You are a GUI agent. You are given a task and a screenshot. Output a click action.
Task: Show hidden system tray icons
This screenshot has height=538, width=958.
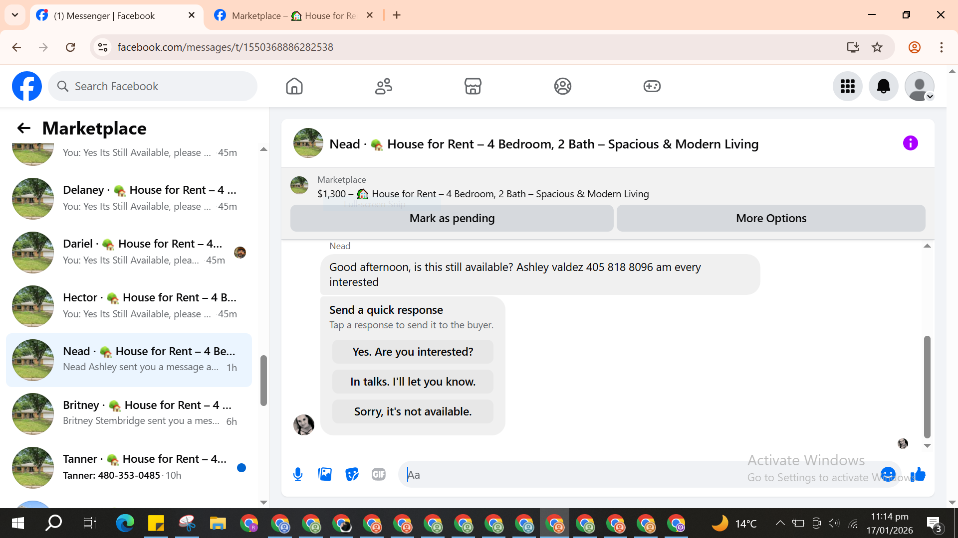[x=780, y=523]
